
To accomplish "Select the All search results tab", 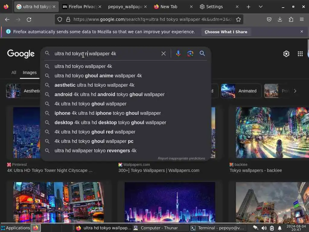I will pos(14,72).
